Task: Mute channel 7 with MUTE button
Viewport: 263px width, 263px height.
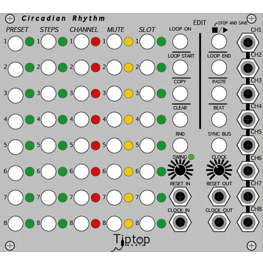Action: tap(114, 198)
